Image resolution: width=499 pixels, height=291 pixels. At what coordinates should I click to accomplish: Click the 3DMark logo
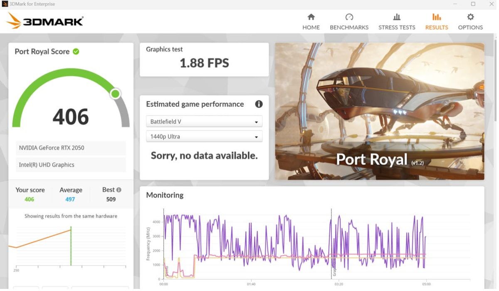(x=45, y=21)
